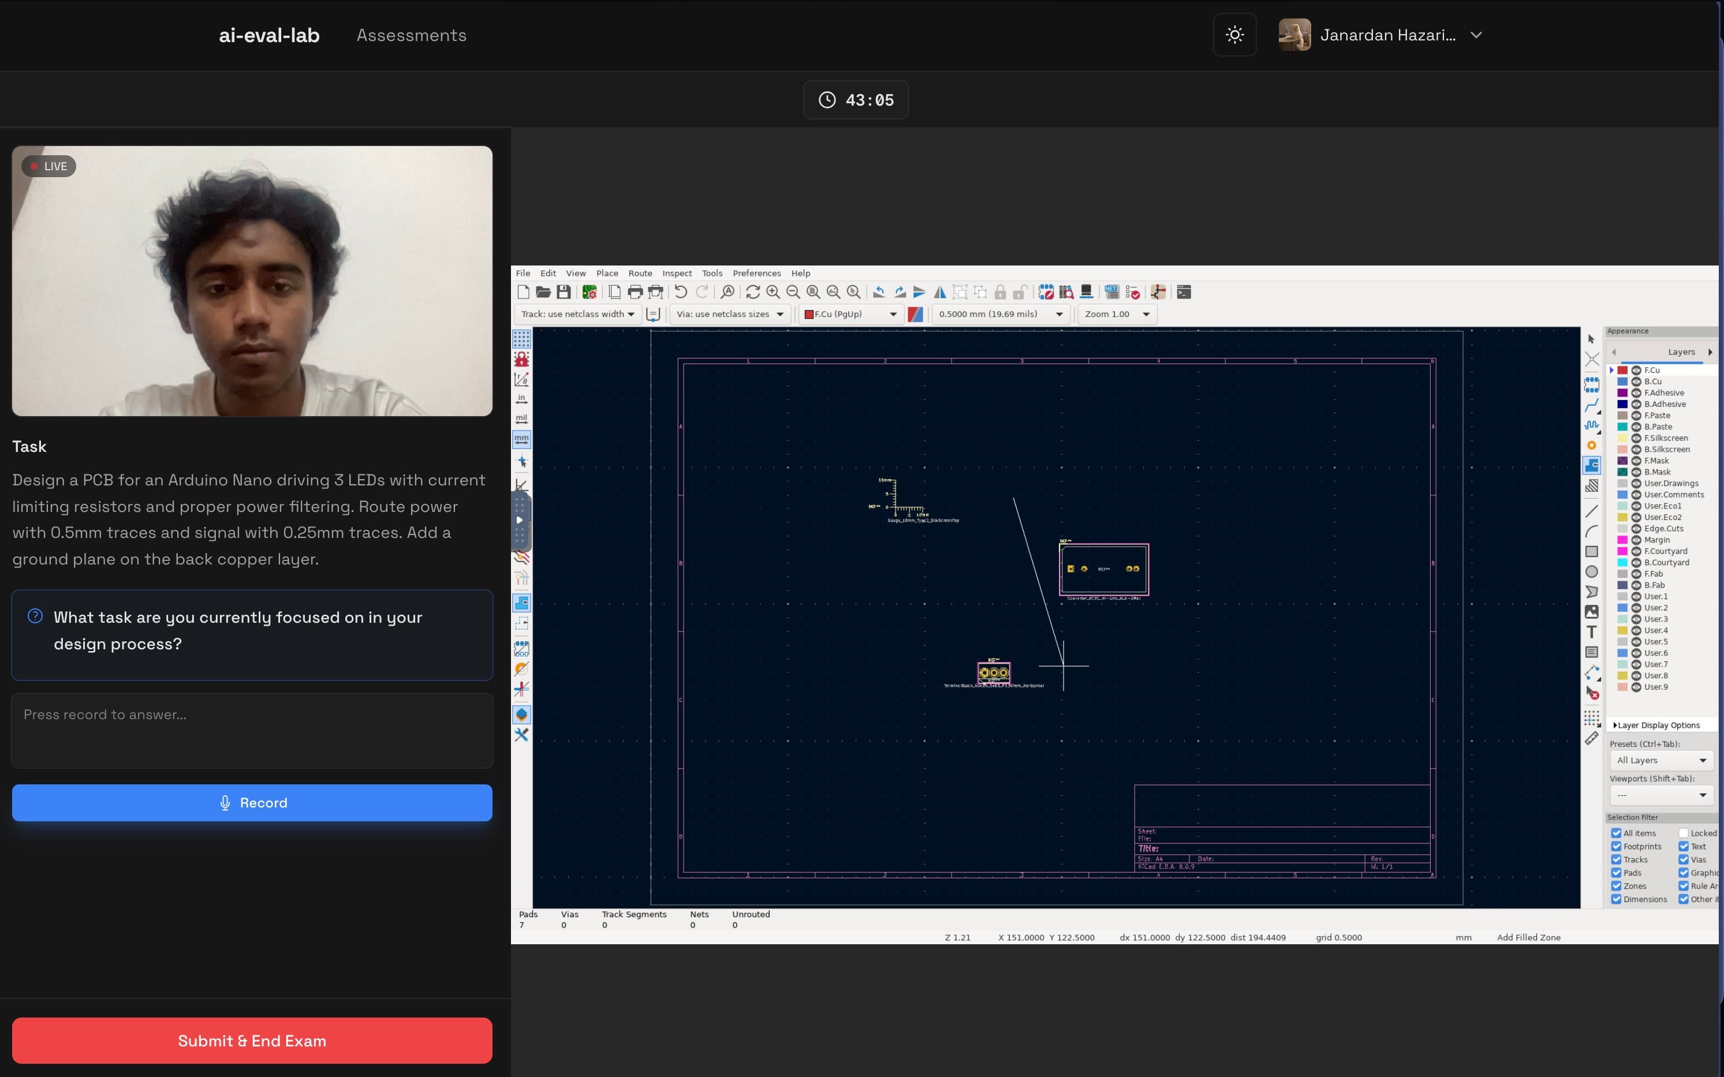Click the Zoom to Fit toolbar icon
1724x1077 pixels.
click(813, 292)
